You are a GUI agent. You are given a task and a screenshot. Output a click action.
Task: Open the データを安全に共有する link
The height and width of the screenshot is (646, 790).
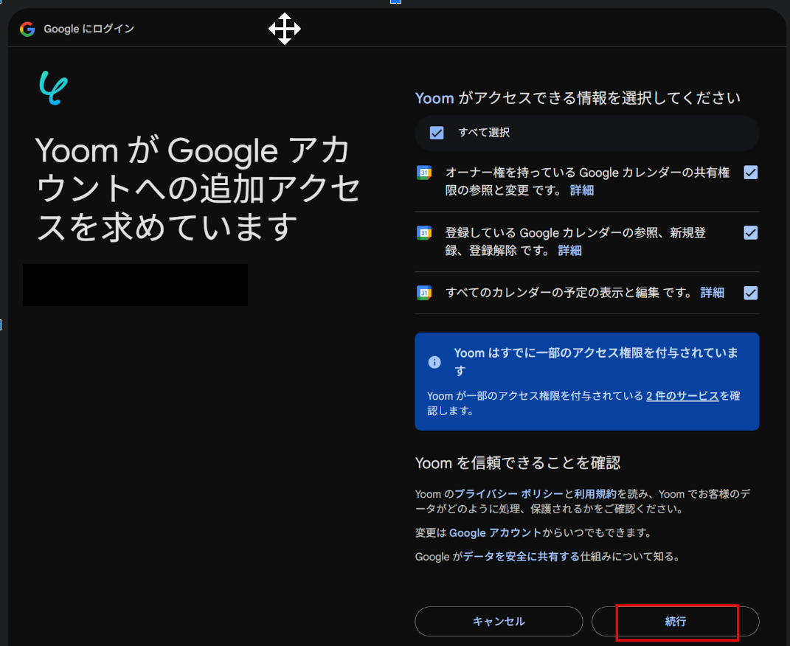coord(521,557)
